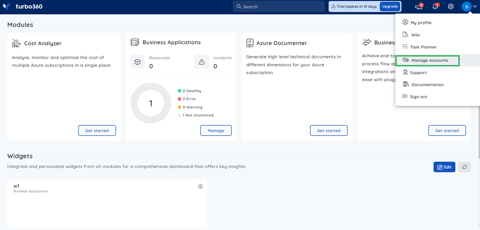Open Support menu item
Screen dimensions: 480x230
point(438,73)
